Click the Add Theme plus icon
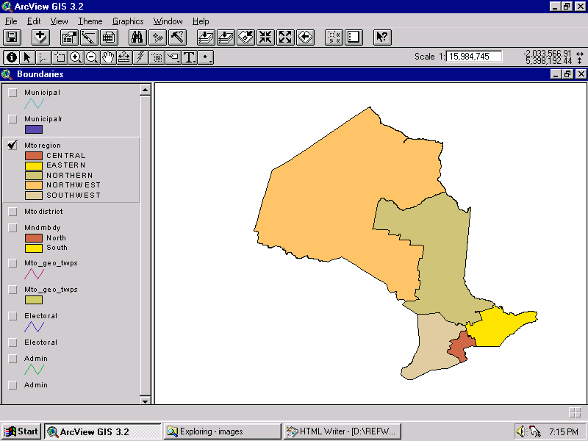Image resolution: width=588 pixels, height=441 pixels. click(40, 37)
